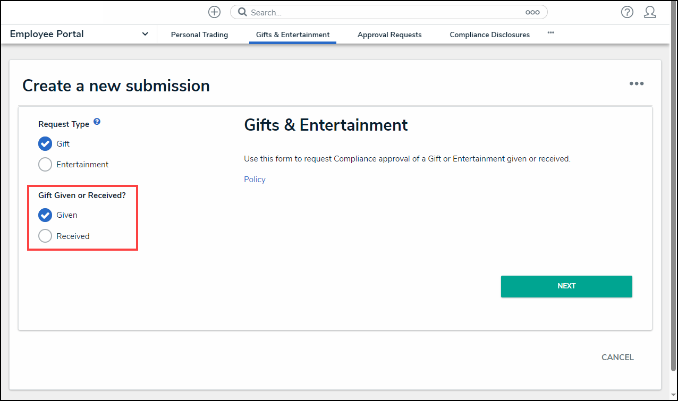Click CANCEL to discard the submission
678x401 pixels.
click(617, 357)
